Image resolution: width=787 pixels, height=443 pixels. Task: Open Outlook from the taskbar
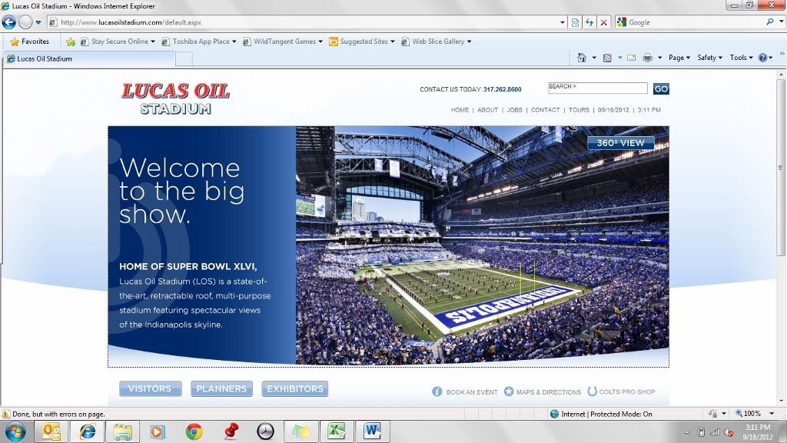(x=51, y=431)
